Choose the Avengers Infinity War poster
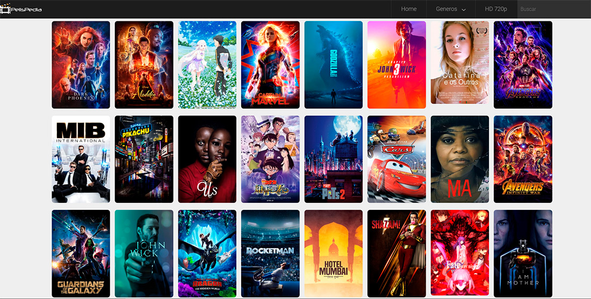Screen dimensions: 591x299 523,159
